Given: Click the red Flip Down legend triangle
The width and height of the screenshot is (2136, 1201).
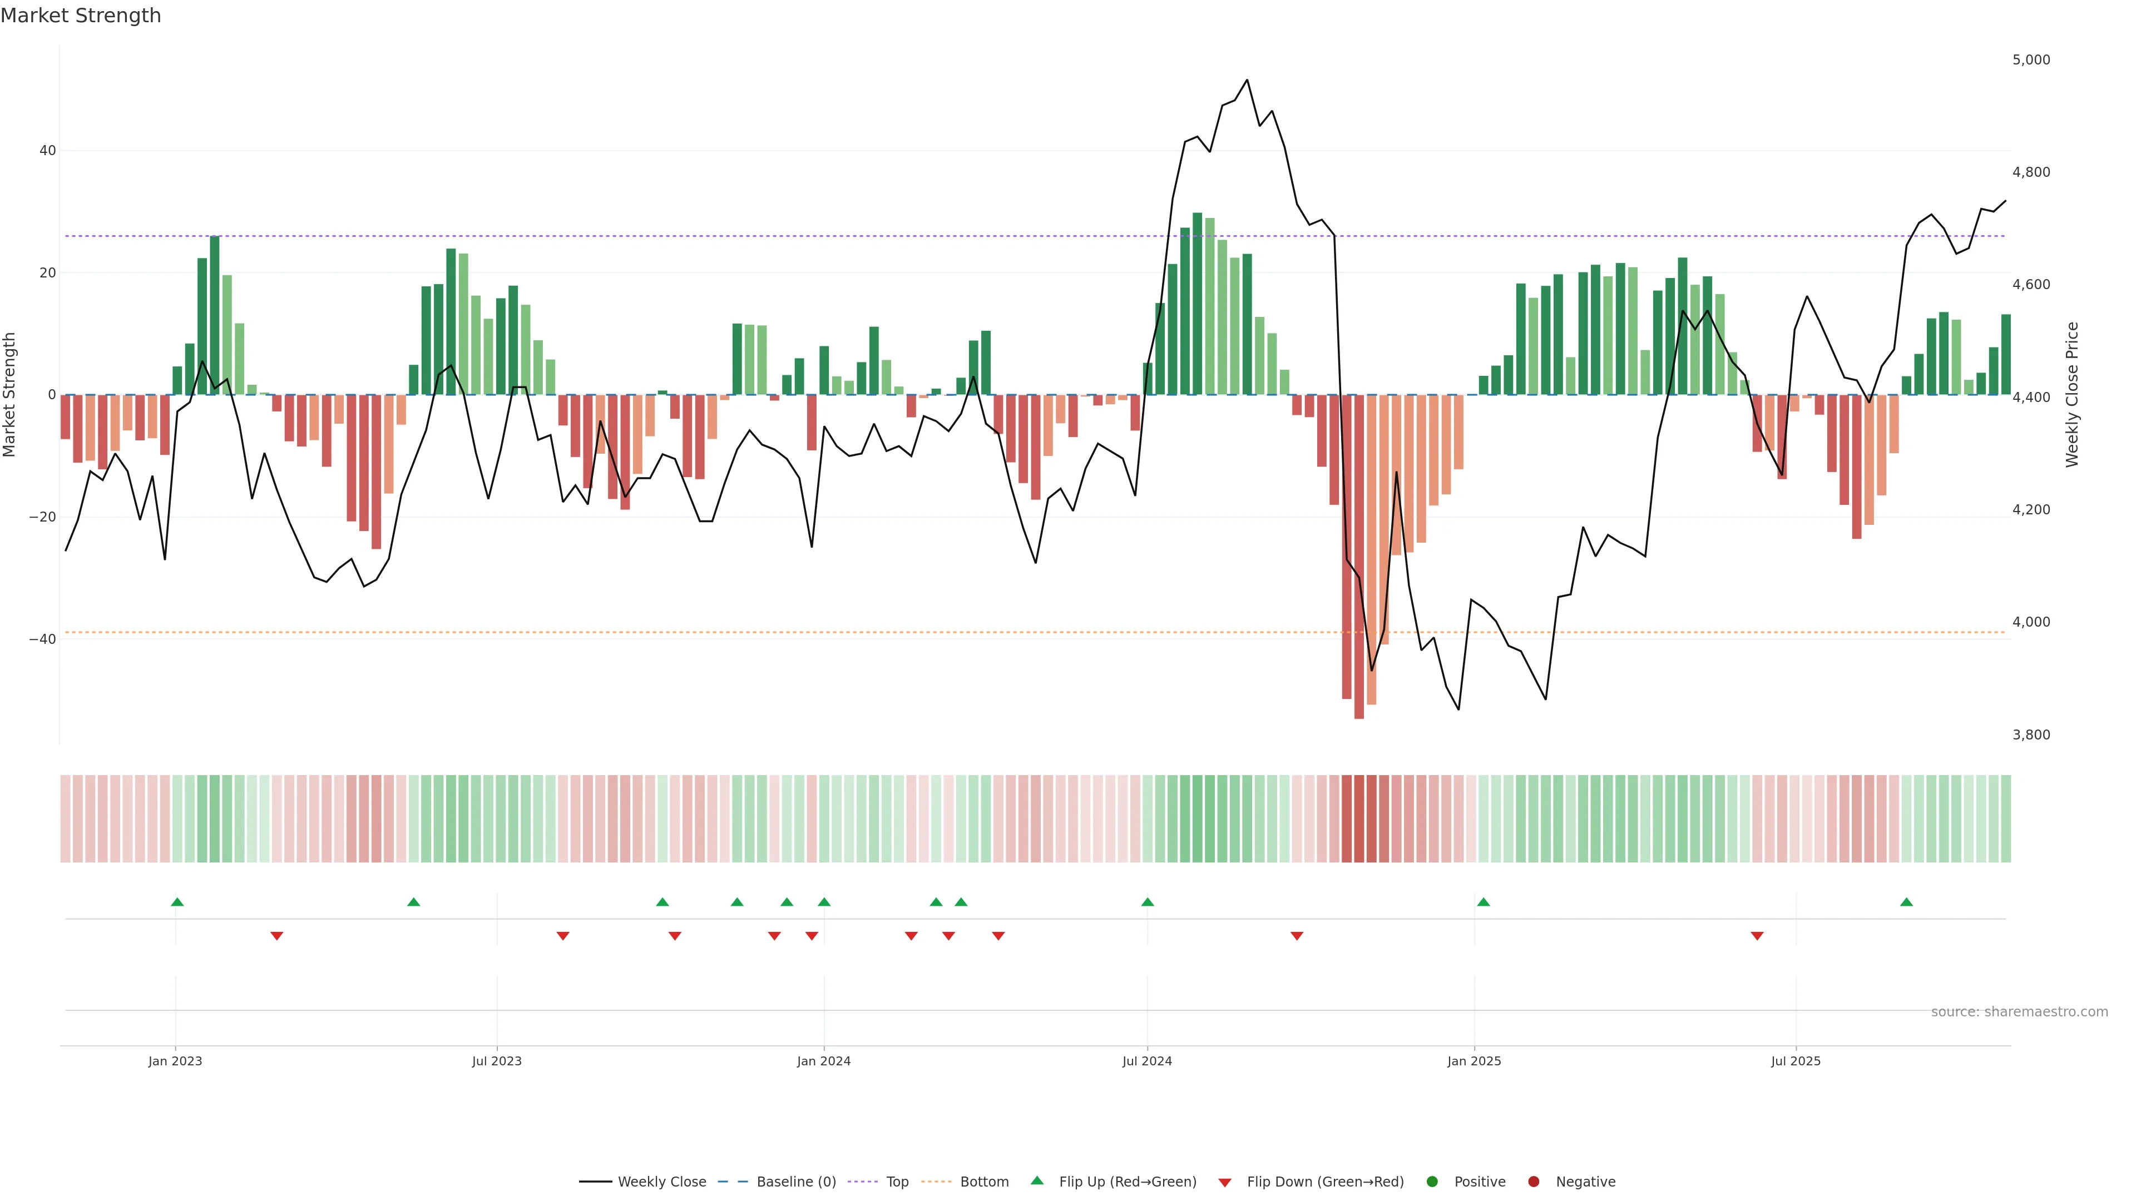Looking at the screenshot, I should coord(1225,1183).
